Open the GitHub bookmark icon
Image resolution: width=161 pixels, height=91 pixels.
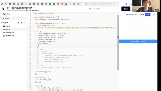42,4
